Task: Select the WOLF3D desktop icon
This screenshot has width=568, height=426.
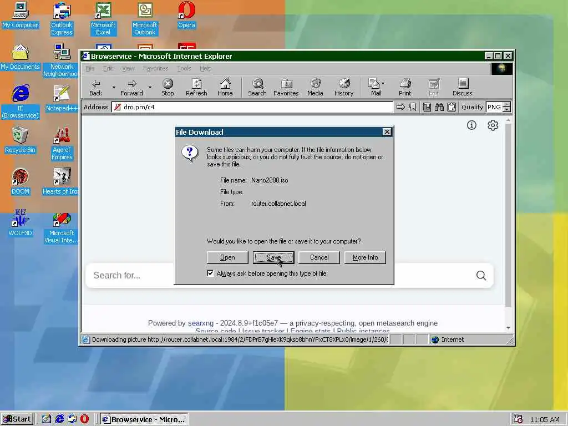Action: click(x=20, y=224)
